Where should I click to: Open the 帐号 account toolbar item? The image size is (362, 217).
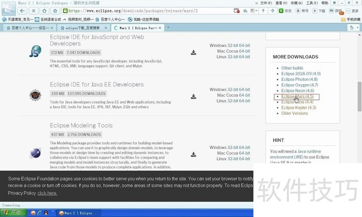[302, 10]
